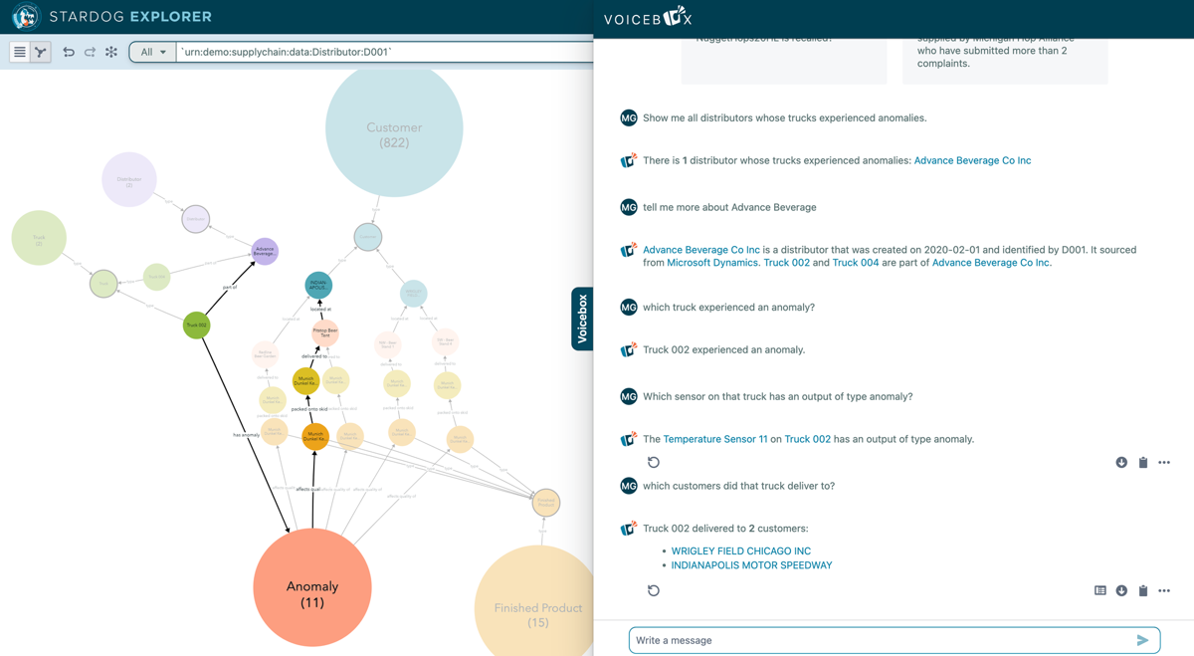Copy the customers answer to clipboard
Image resolution: width=1194 pixels, height=656 pixels.
coord(1143,590)
